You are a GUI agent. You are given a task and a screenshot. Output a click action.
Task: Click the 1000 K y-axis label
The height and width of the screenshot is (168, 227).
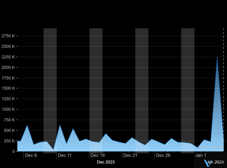coord(8,109)
